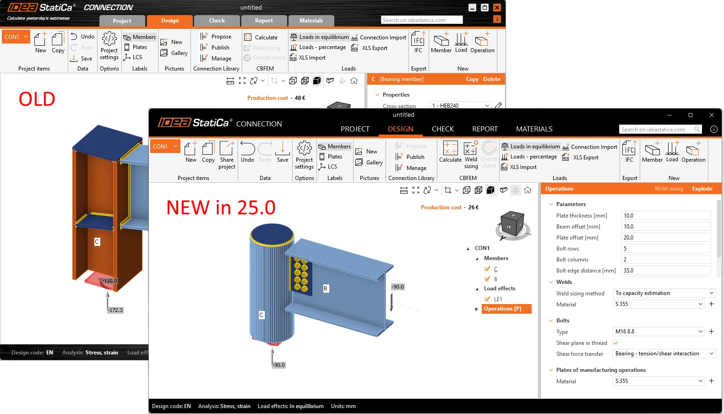This screenshot has width=724, height=414.
Task: Click Delete in old Bearing member header
Action: (491, 79)
